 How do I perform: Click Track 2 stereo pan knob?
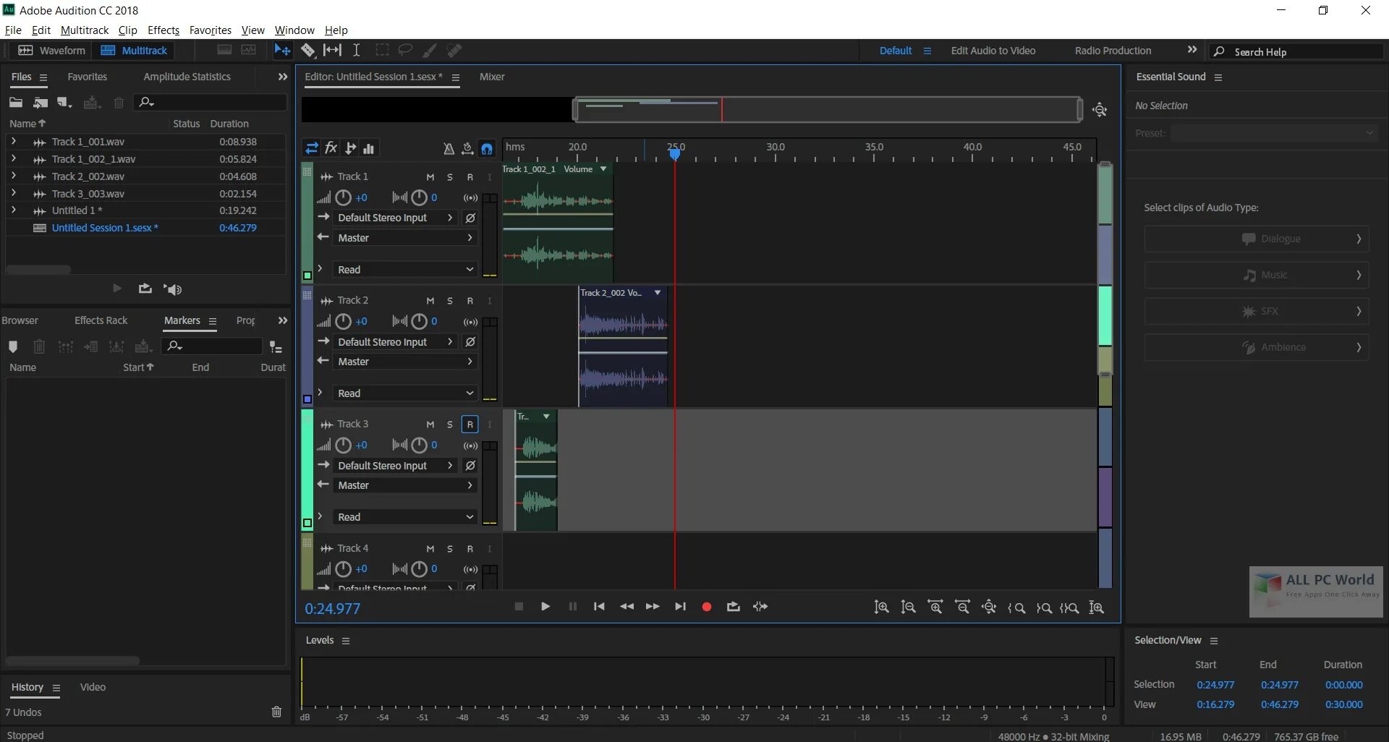[x=419, y=322]
